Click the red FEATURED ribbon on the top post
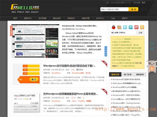This screenshot has height=117, width=157. tap(11, 31)
